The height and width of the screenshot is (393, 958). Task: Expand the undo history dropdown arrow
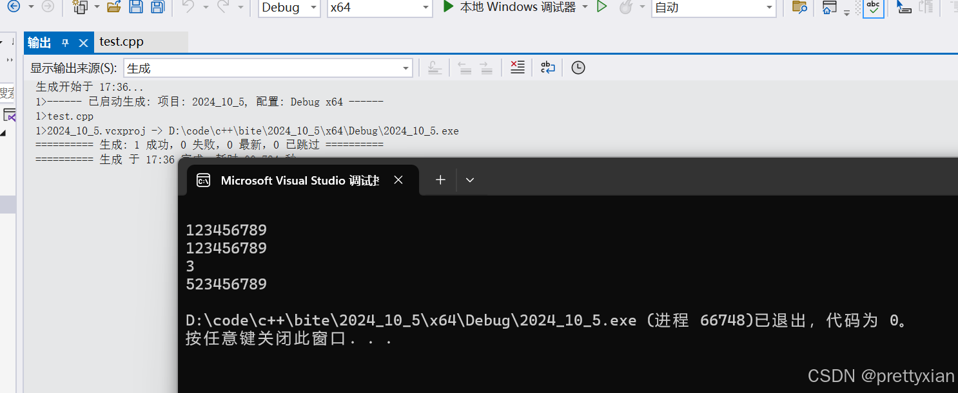(x=206, y=7)
